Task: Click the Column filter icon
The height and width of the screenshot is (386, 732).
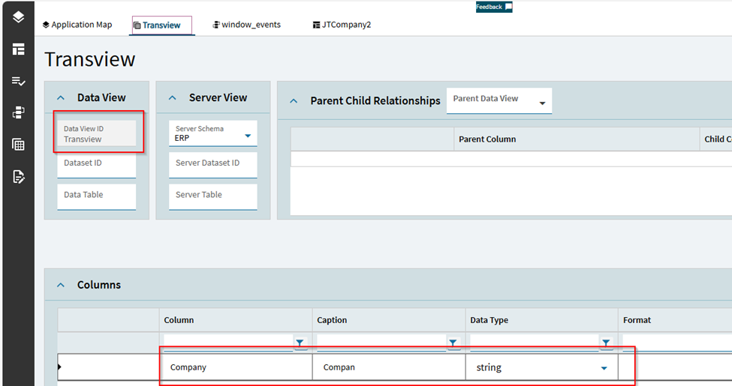Action: point(300,343)
